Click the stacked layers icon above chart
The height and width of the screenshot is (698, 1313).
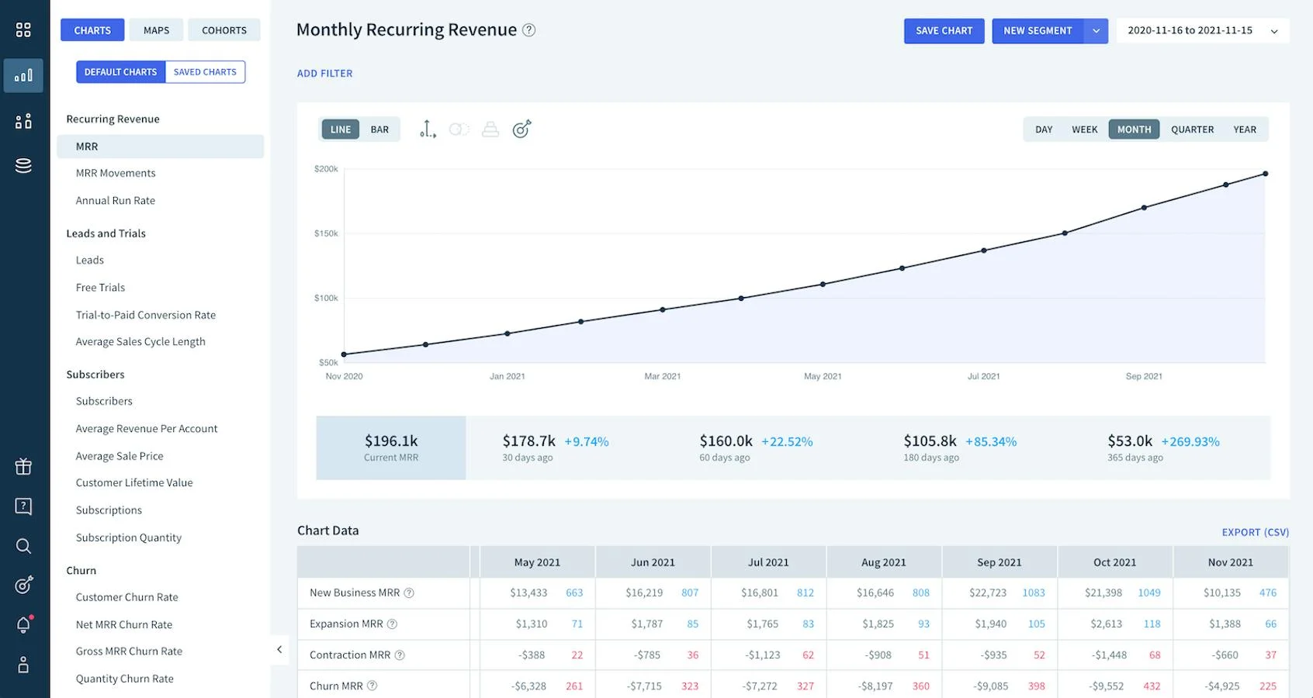click(490, 130)
